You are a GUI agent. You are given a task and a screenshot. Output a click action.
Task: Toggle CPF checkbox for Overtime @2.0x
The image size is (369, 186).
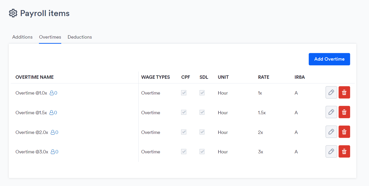coord(184,132)
